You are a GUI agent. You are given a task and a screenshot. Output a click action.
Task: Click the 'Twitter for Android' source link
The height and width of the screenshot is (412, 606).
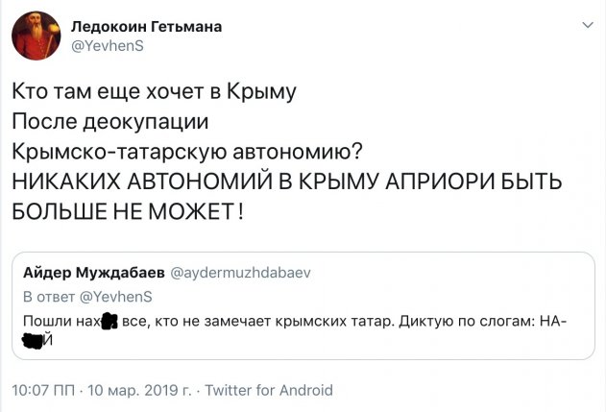coord(270,390)
